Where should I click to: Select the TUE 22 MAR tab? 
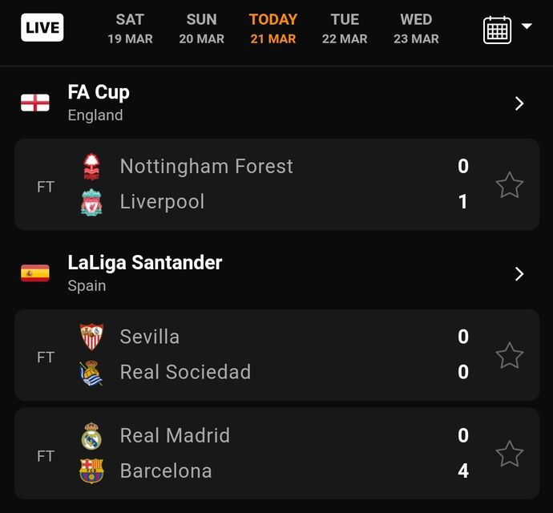(345, 28)
